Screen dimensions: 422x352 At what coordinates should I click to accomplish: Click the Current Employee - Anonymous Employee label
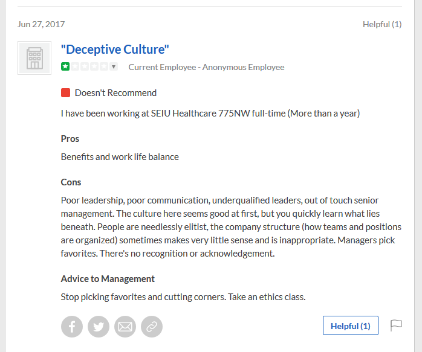206,67
